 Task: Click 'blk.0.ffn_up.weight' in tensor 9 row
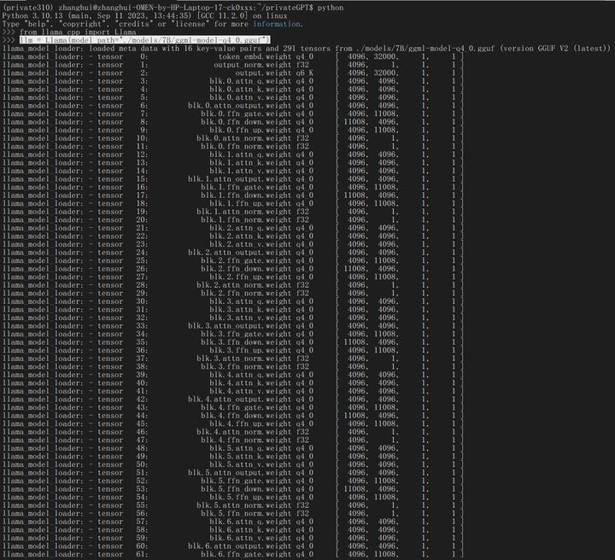(x=250, y=130)
